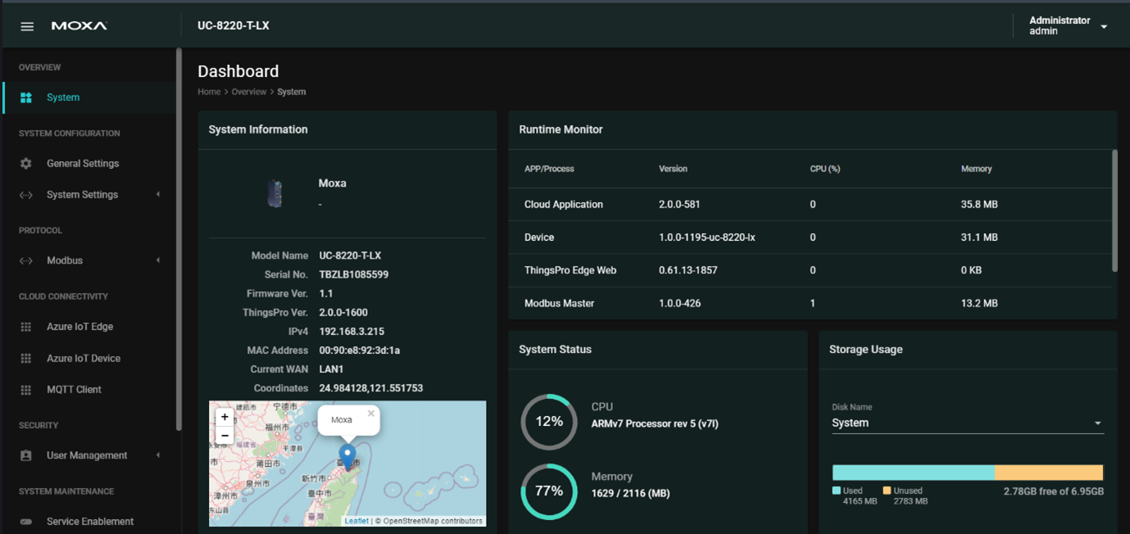Click the Memory 77% usage gauge
The image size is (1130, 534).
coord(549,491)
